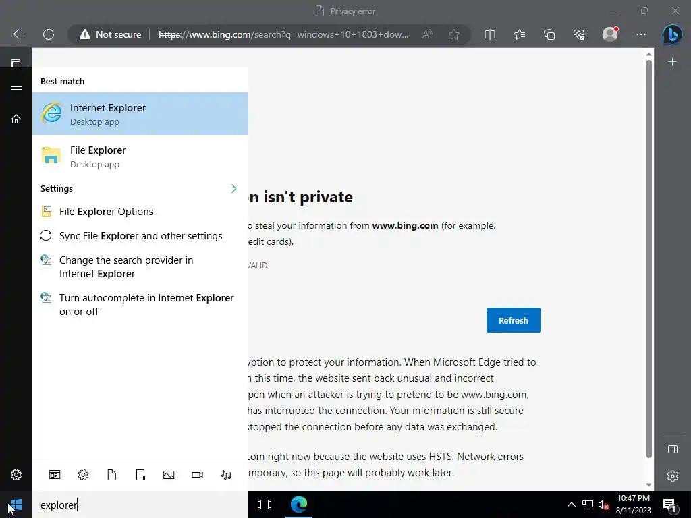
Task: Expand Settings results with chevron arrow
Action: (x=233, y=189)
